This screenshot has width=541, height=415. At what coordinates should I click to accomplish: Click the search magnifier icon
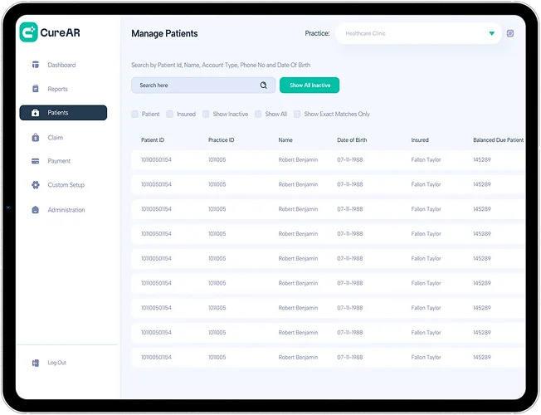[264, 85]
